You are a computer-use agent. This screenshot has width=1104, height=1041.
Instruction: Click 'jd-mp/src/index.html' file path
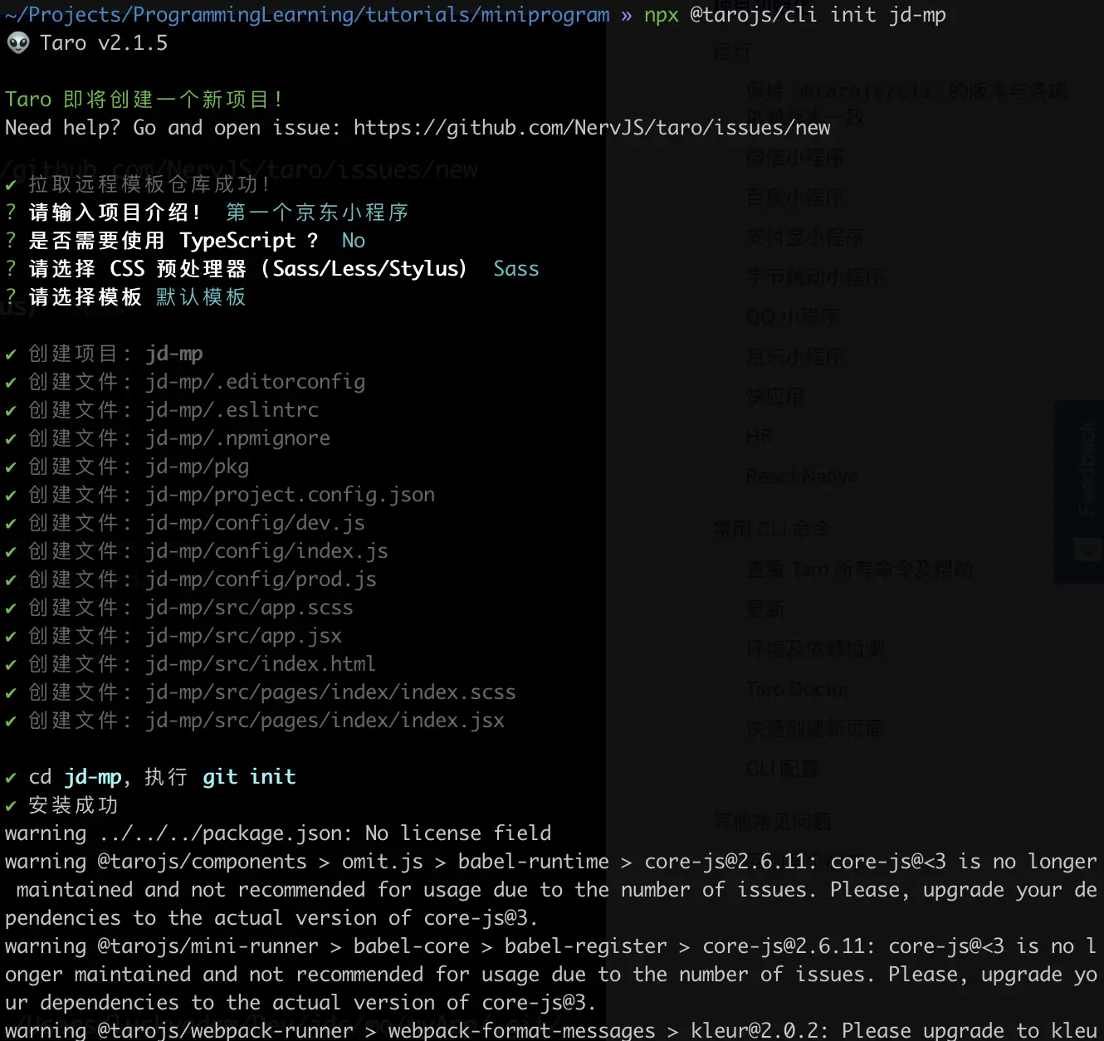click(261, 664)
